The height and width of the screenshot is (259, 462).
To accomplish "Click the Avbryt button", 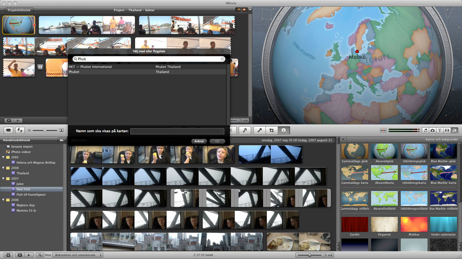I will point(199,141).
